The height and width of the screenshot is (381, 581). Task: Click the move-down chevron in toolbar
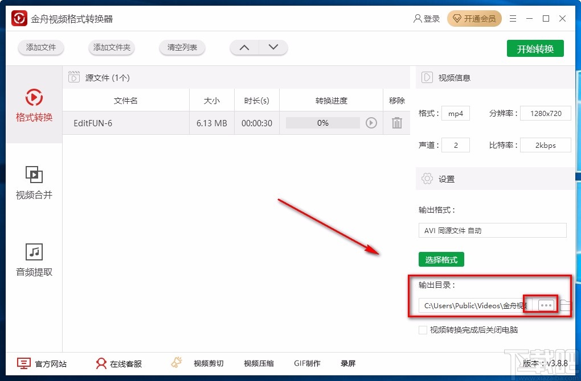pos(273,48)
